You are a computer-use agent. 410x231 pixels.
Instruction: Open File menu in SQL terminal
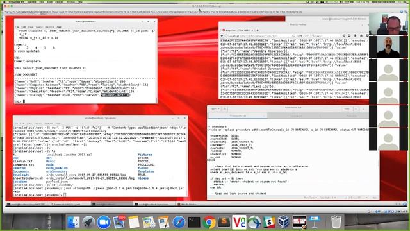click(x=17, y=27)
